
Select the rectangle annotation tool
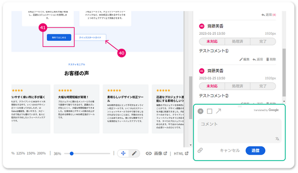pyautogui.click(x=210, y=111)
